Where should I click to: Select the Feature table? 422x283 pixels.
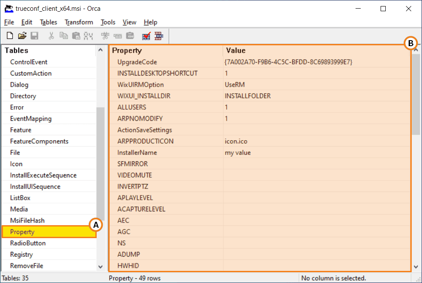tap(49, 130)
